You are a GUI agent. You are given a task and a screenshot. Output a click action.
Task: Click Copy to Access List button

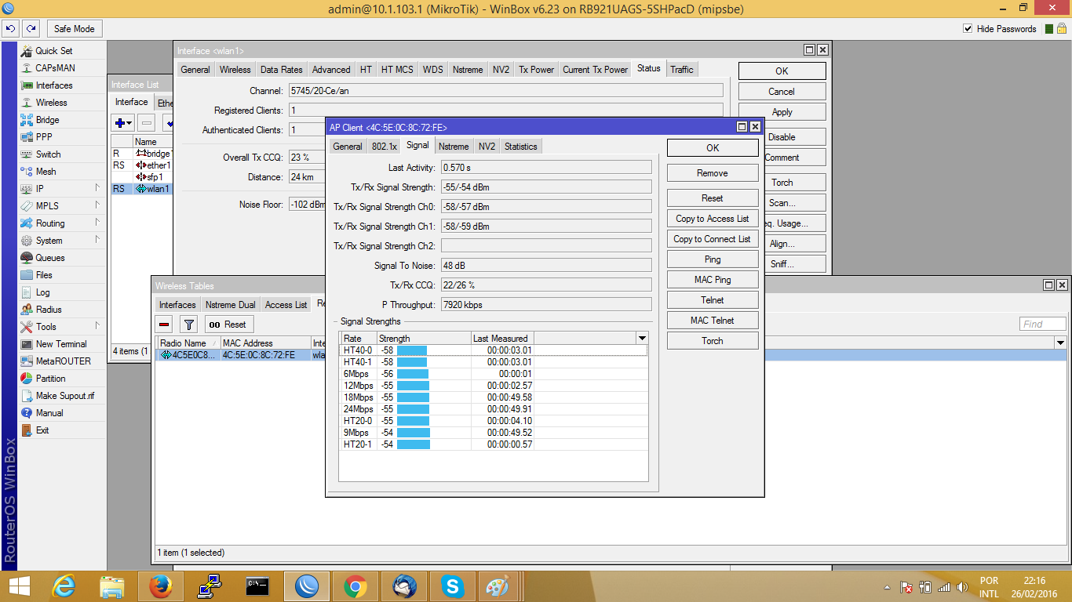point(713,219)
